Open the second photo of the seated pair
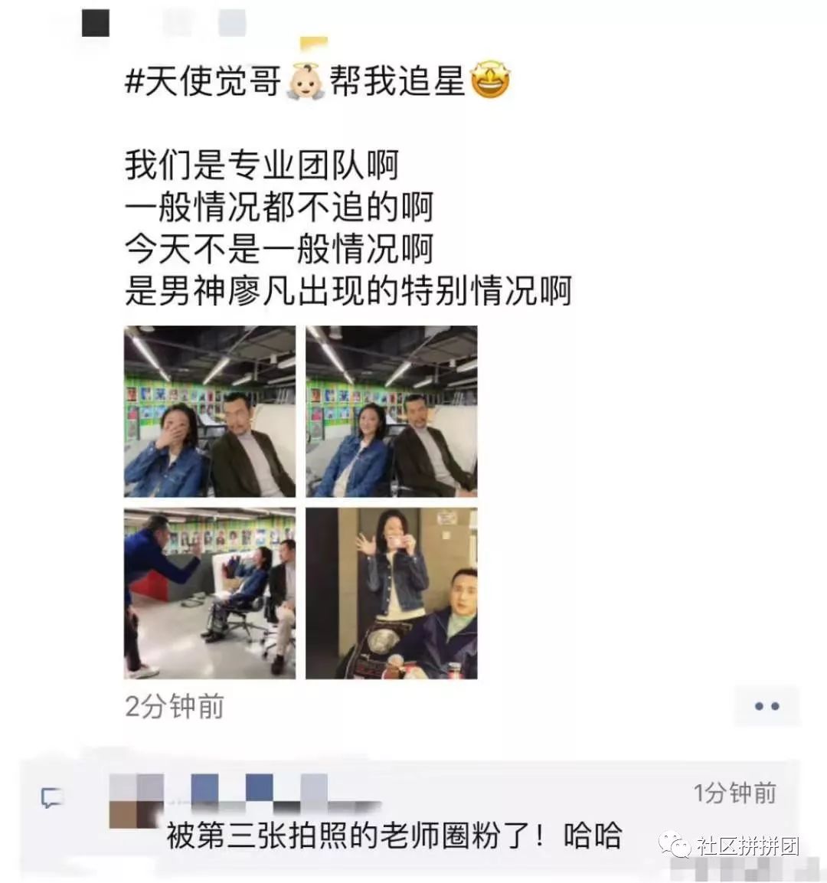This screenshot has width=827, height=883. 391,411
